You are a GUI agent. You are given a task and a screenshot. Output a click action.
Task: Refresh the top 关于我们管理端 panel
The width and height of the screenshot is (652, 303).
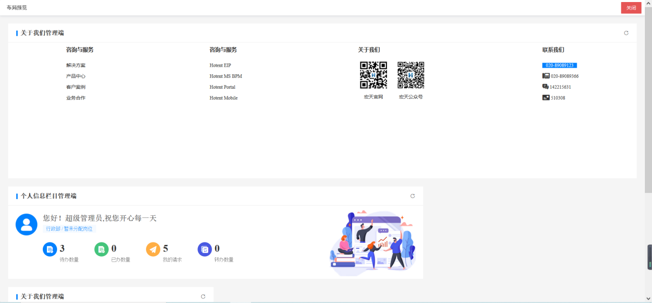(x=626, y=33)
